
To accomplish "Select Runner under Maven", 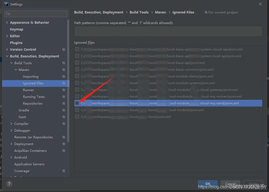I will [29, 90].
